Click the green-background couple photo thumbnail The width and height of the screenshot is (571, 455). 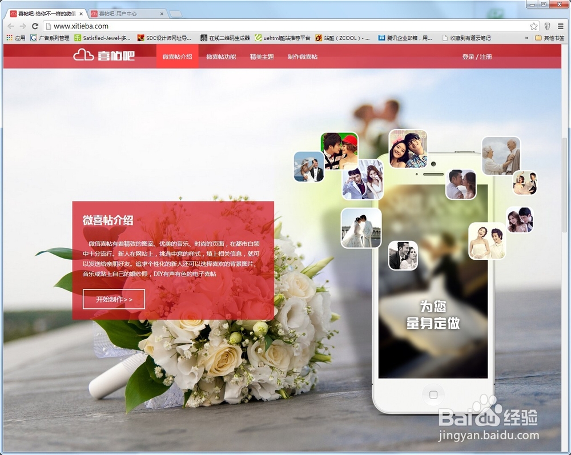coord(339,151)
